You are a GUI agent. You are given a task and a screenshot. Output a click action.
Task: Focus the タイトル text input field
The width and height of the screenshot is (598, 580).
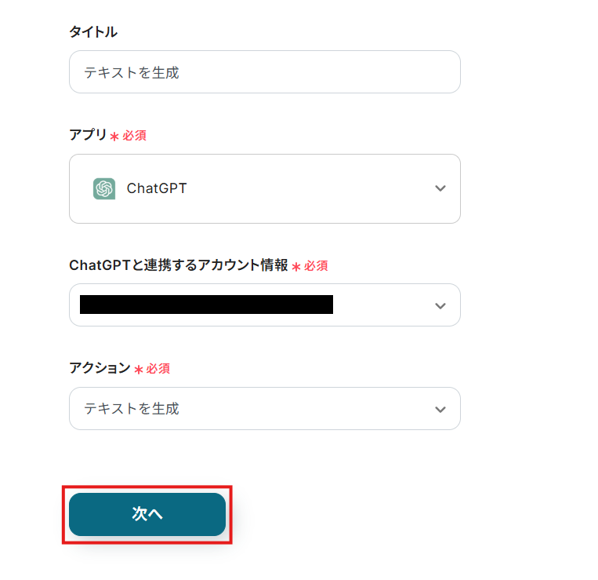click(264, 72)
